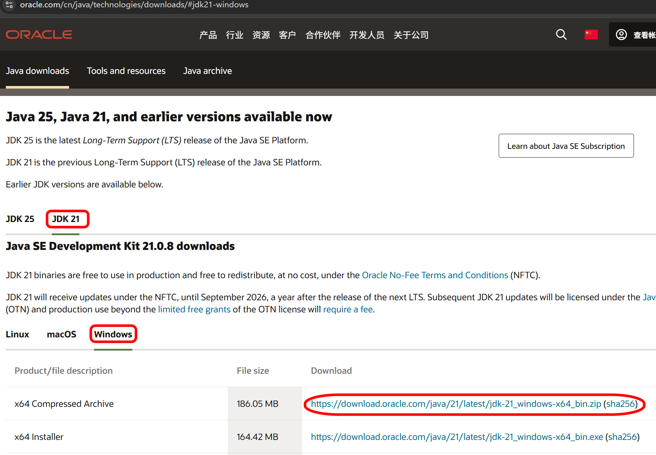
Task: Open the 行业 menu
Action: point(234,35)
